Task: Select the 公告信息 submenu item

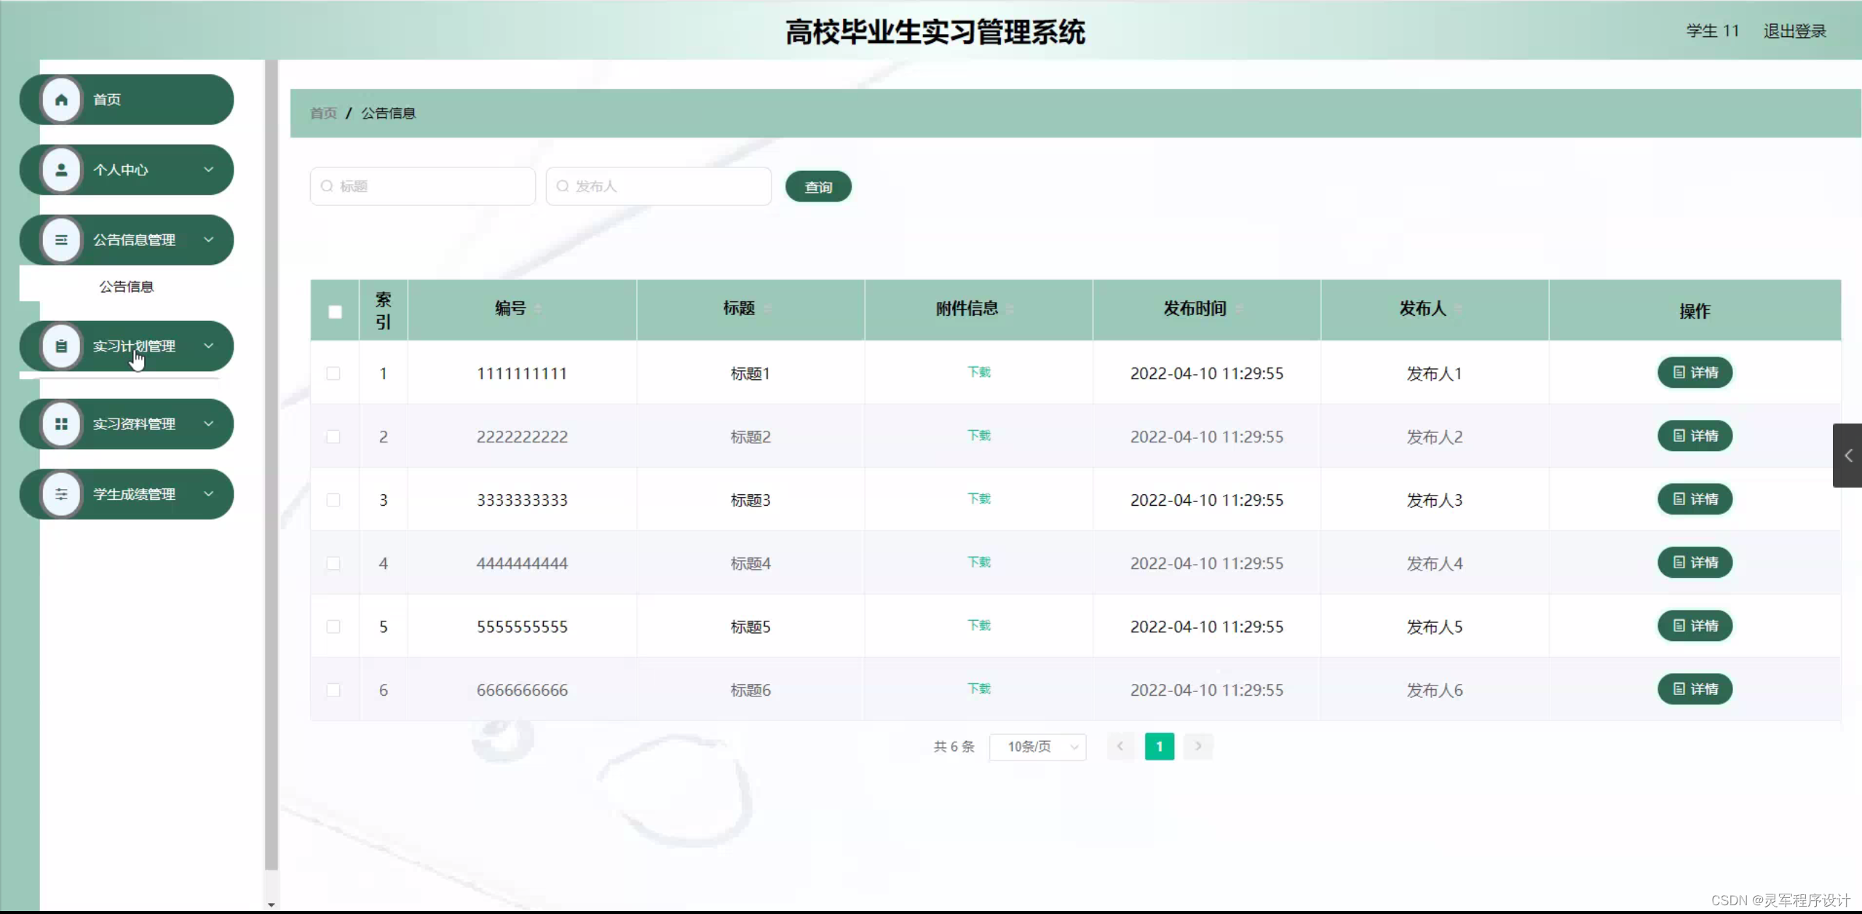Action: click(x=127, y=286)
